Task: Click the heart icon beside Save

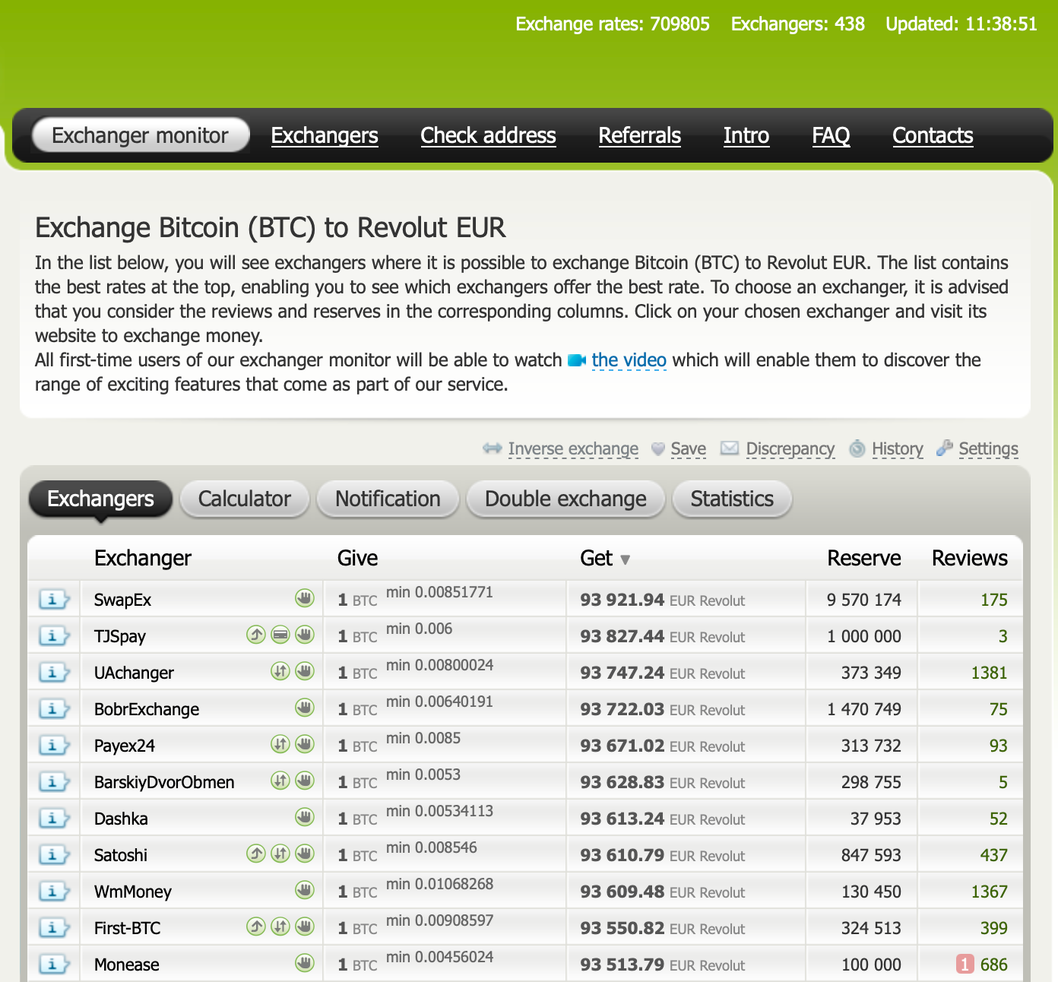Action: tap(658, 449)
